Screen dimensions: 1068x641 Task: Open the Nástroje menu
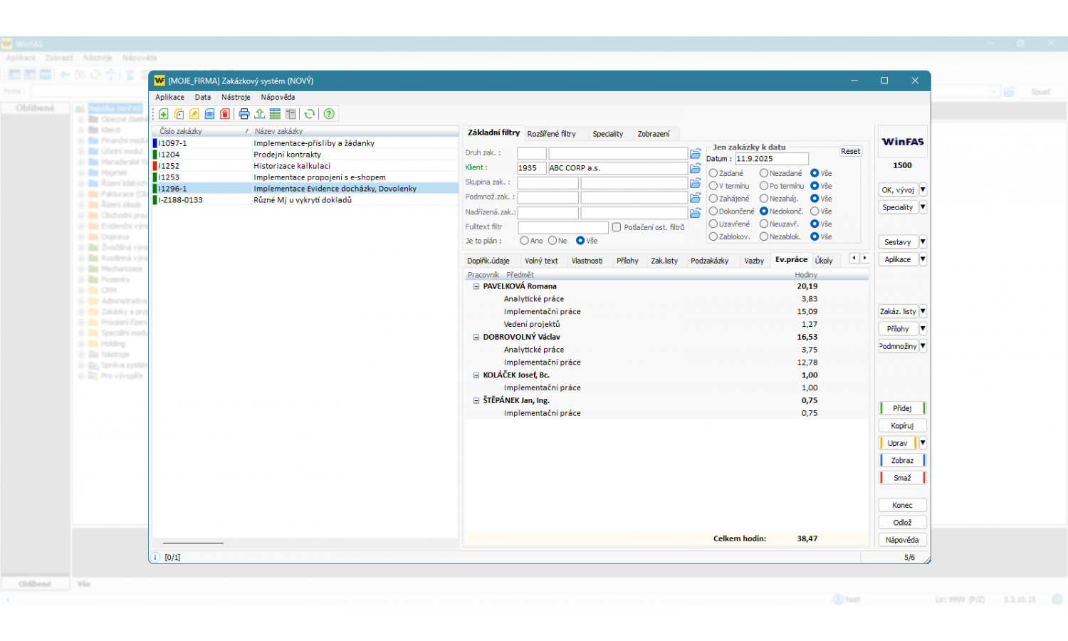click(x=236, y=98)
